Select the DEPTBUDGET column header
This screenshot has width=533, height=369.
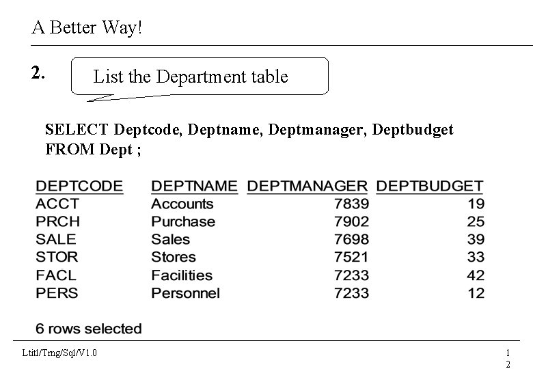pyautogui.click(x=430, y=186)
